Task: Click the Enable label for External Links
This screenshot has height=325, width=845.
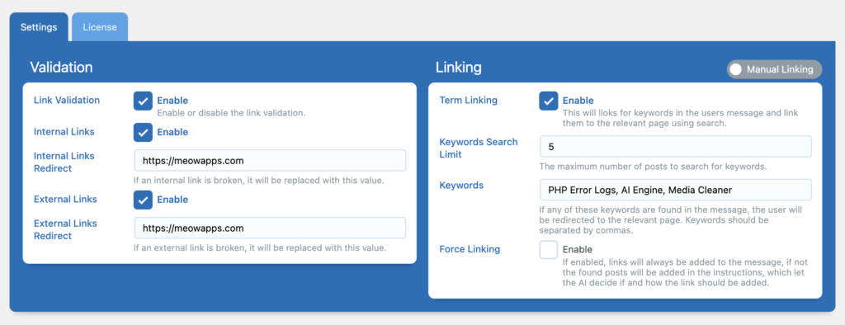Action: coord(172,200)
